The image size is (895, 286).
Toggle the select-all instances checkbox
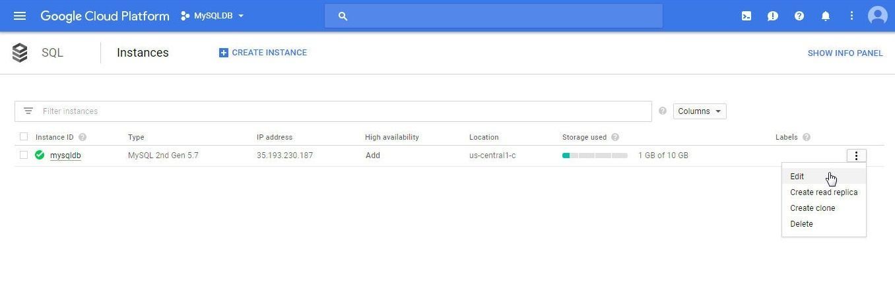24,137
